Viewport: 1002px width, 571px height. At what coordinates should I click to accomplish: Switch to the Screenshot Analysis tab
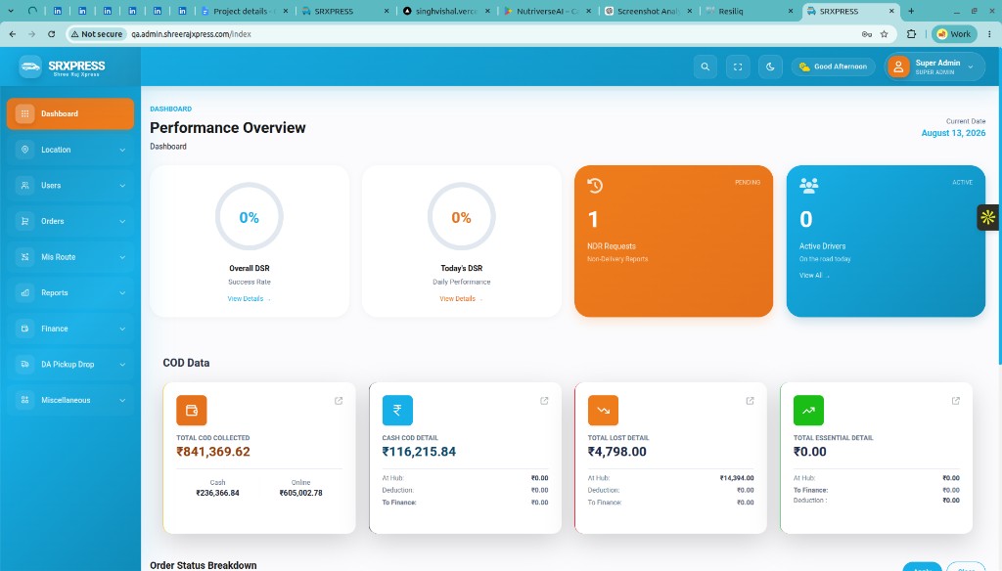pyautogui.click(x=648, y=11)
